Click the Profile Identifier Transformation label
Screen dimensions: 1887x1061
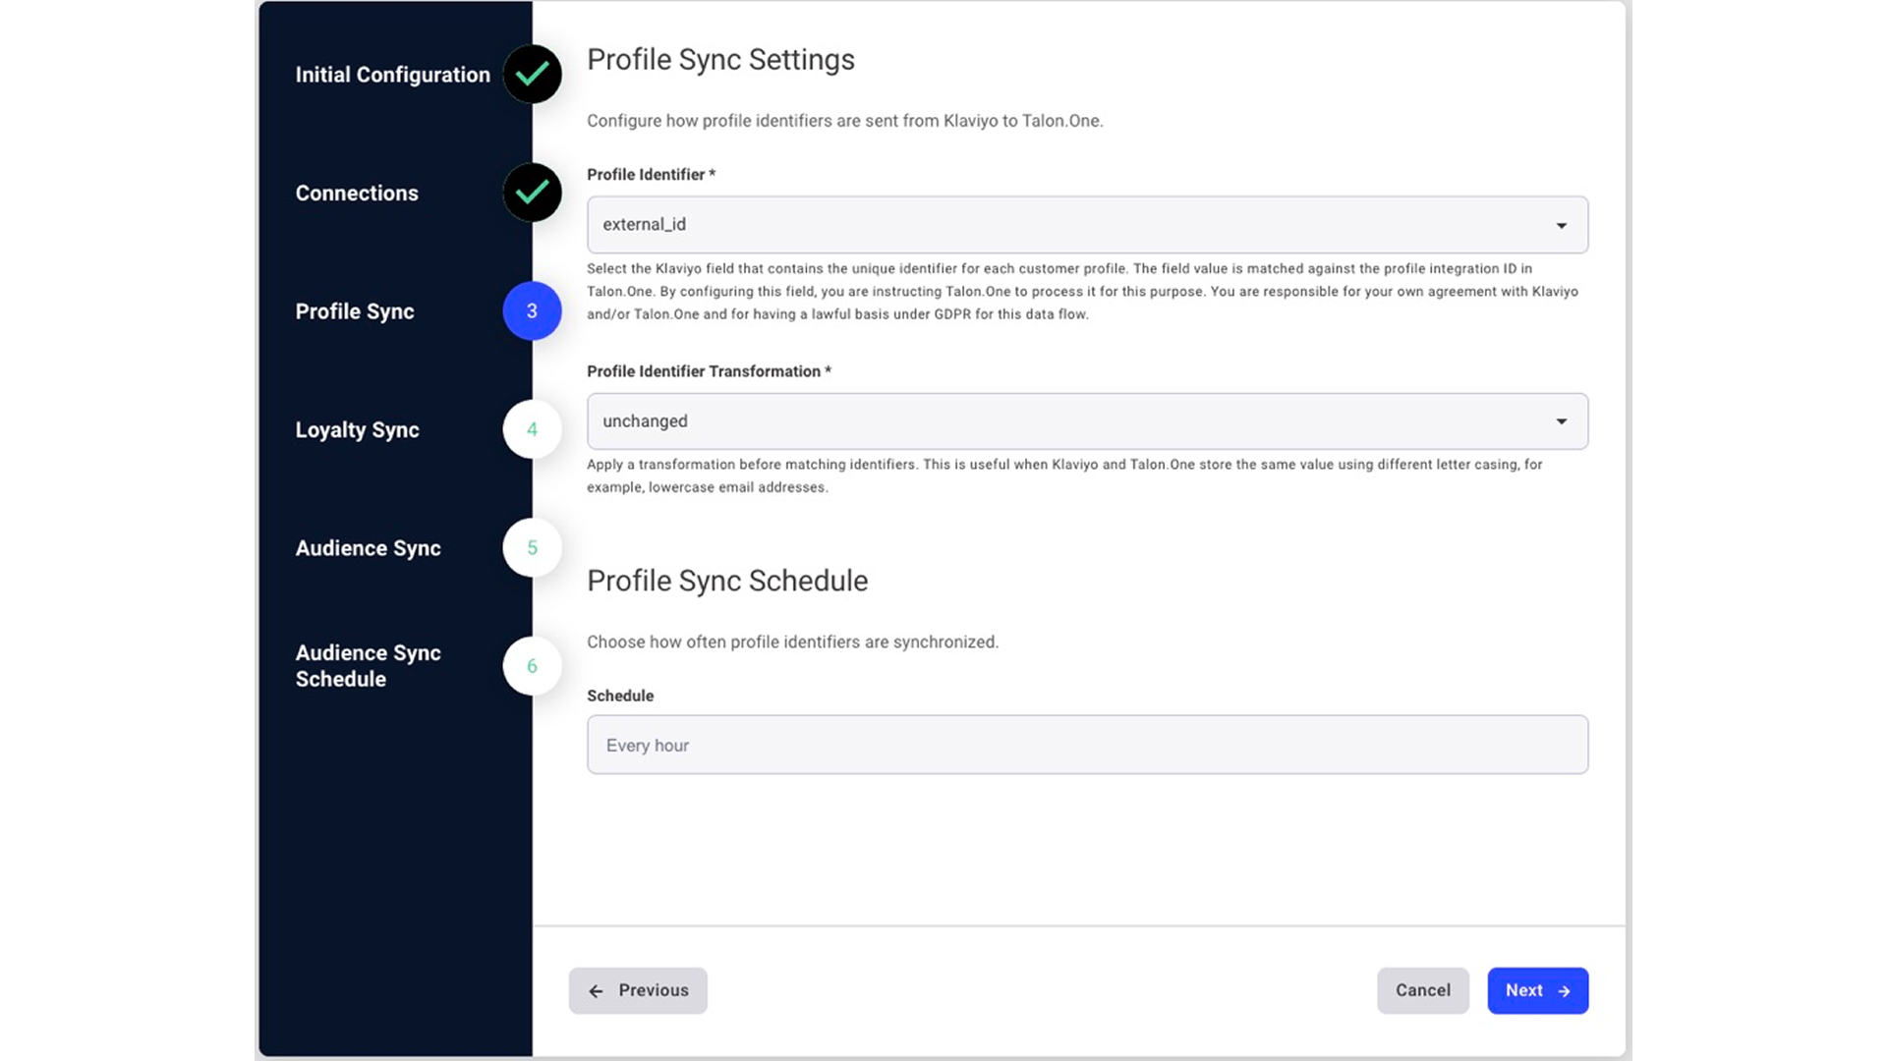709,371
